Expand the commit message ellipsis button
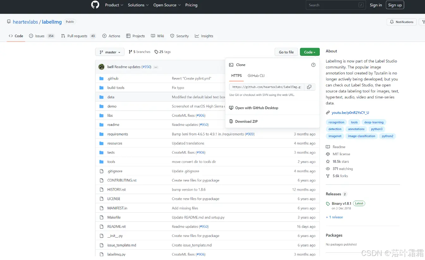The height and width of the screenshot is (260, 425). pos(156,67)
